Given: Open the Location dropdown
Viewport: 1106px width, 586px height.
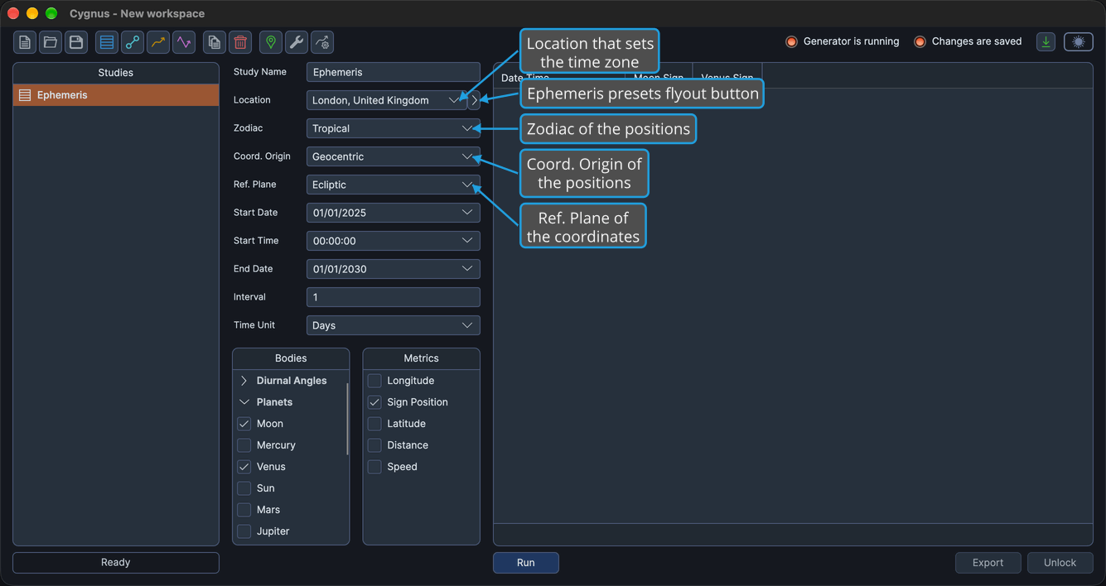Looking at the screenshot, I should [386, 100].
